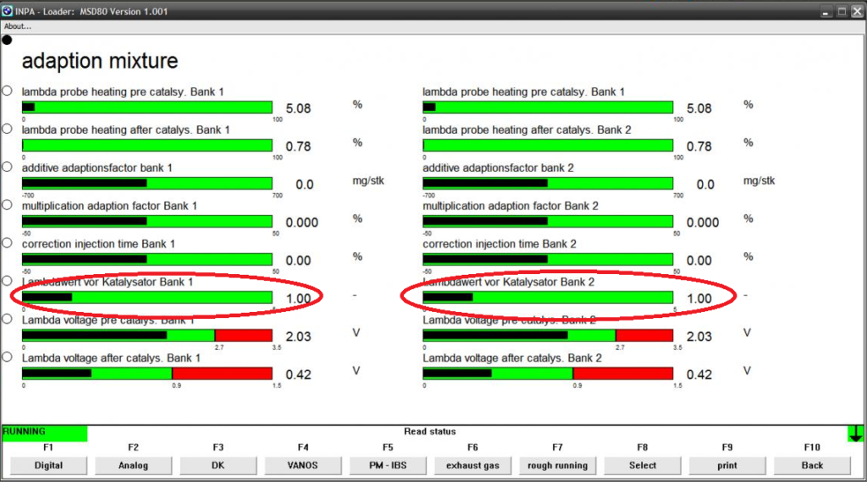Image resolution: width=867 pixels, height=482 pixels.
Task: Click Lambda voltage after catalys. Bank 1 bar gauge
Action: (147, 373)
